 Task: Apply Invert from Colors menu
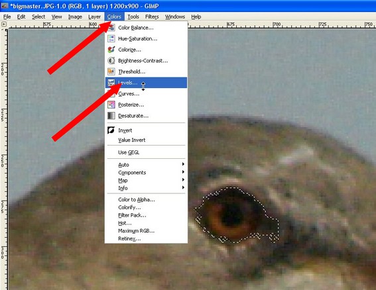[146, 130]
